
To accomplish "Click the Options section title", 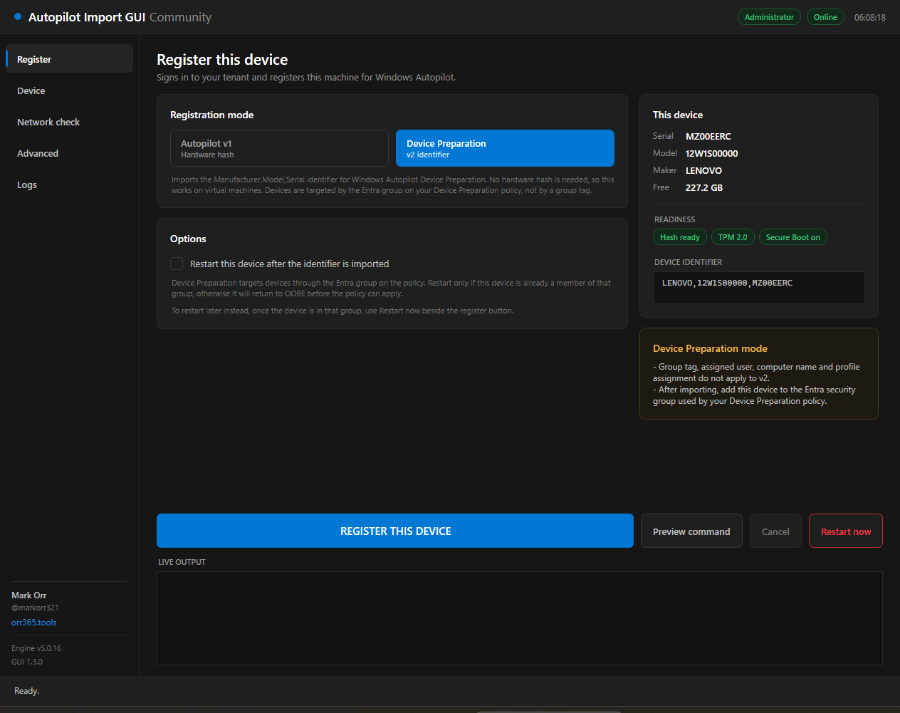I will click(188, 239).
